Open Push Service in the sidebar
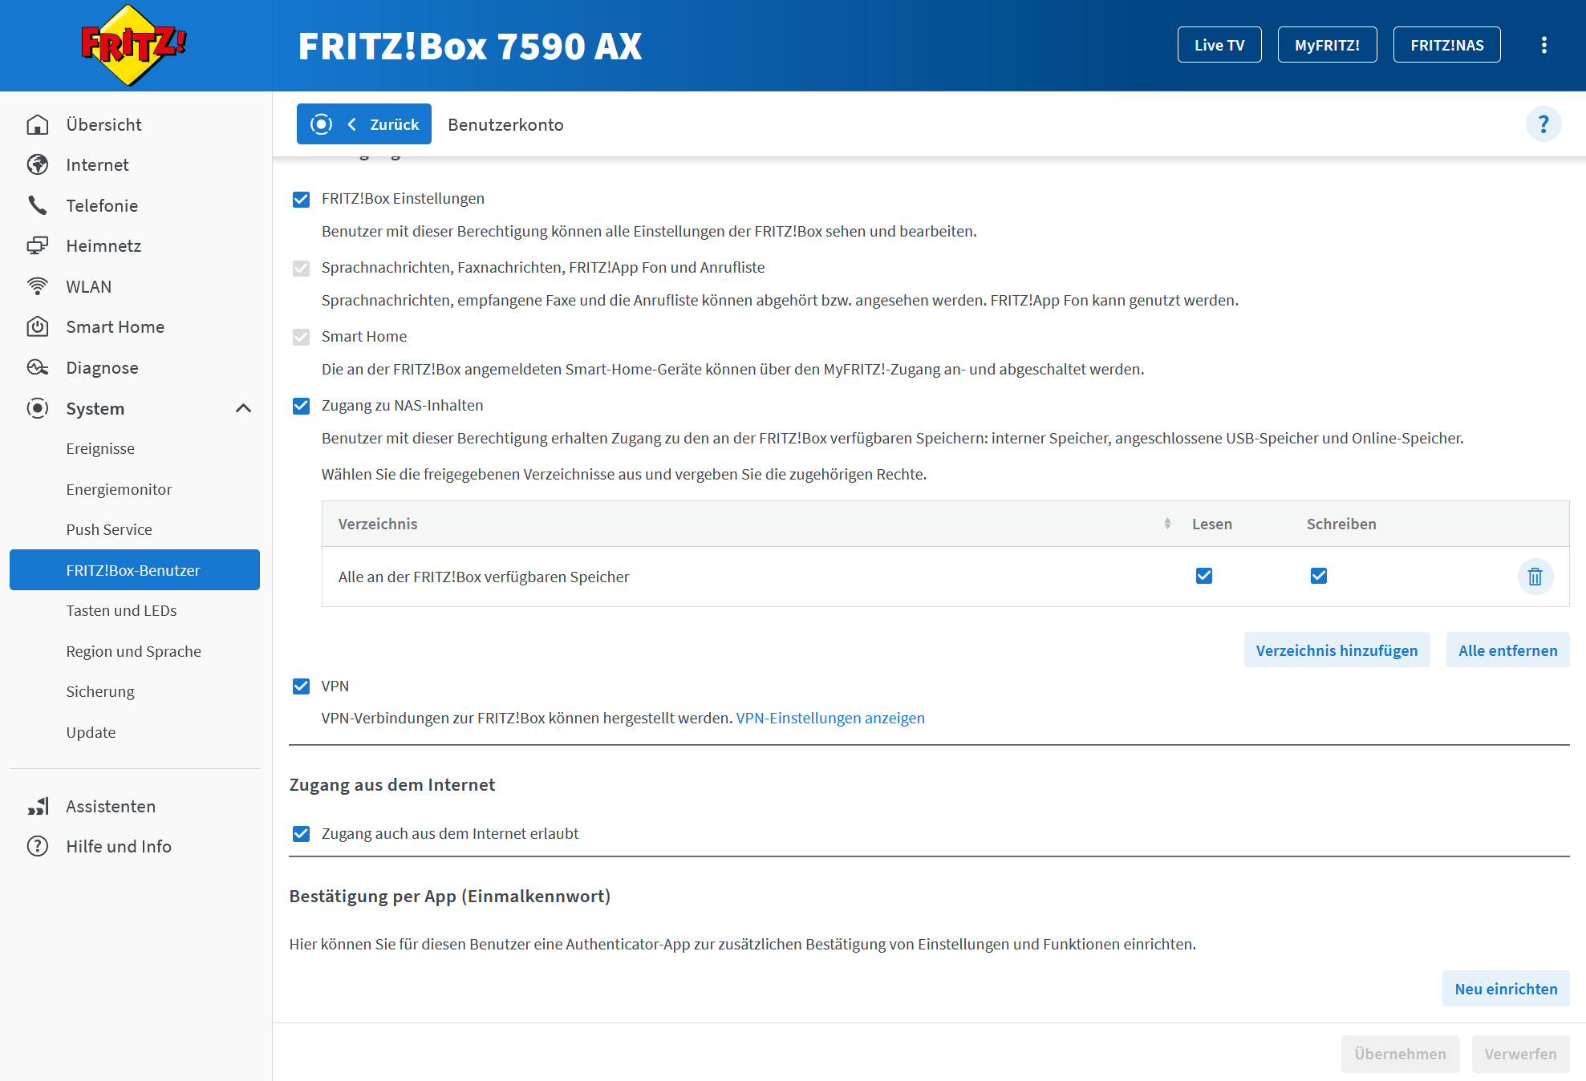The image size is (1586, 1081). [x=109, y=529]
